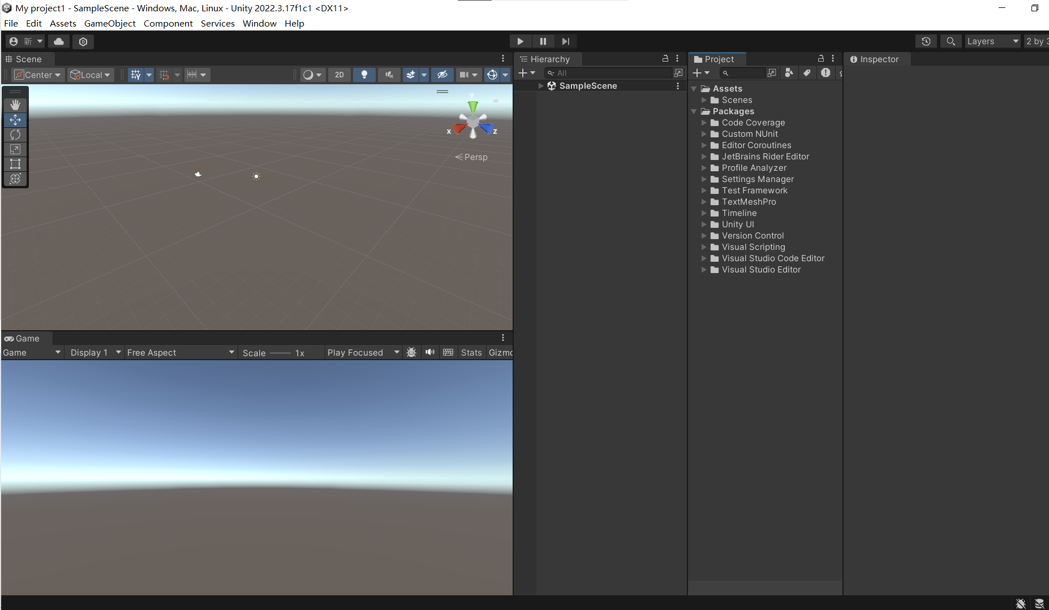Click the account profile icon
Viewport: 1049px width, 610px height.
pyautogui.click(x=25, y=41)
